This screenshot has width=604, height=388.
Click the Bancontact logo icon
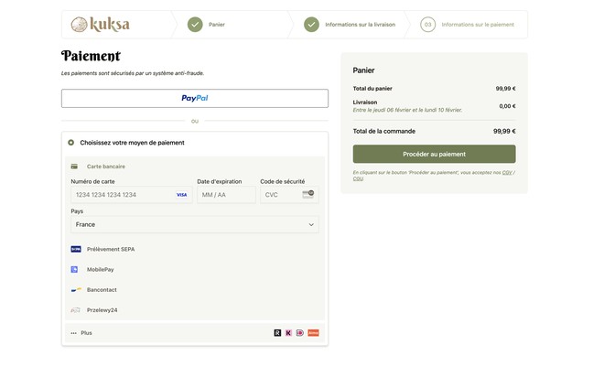click(75, 290)
